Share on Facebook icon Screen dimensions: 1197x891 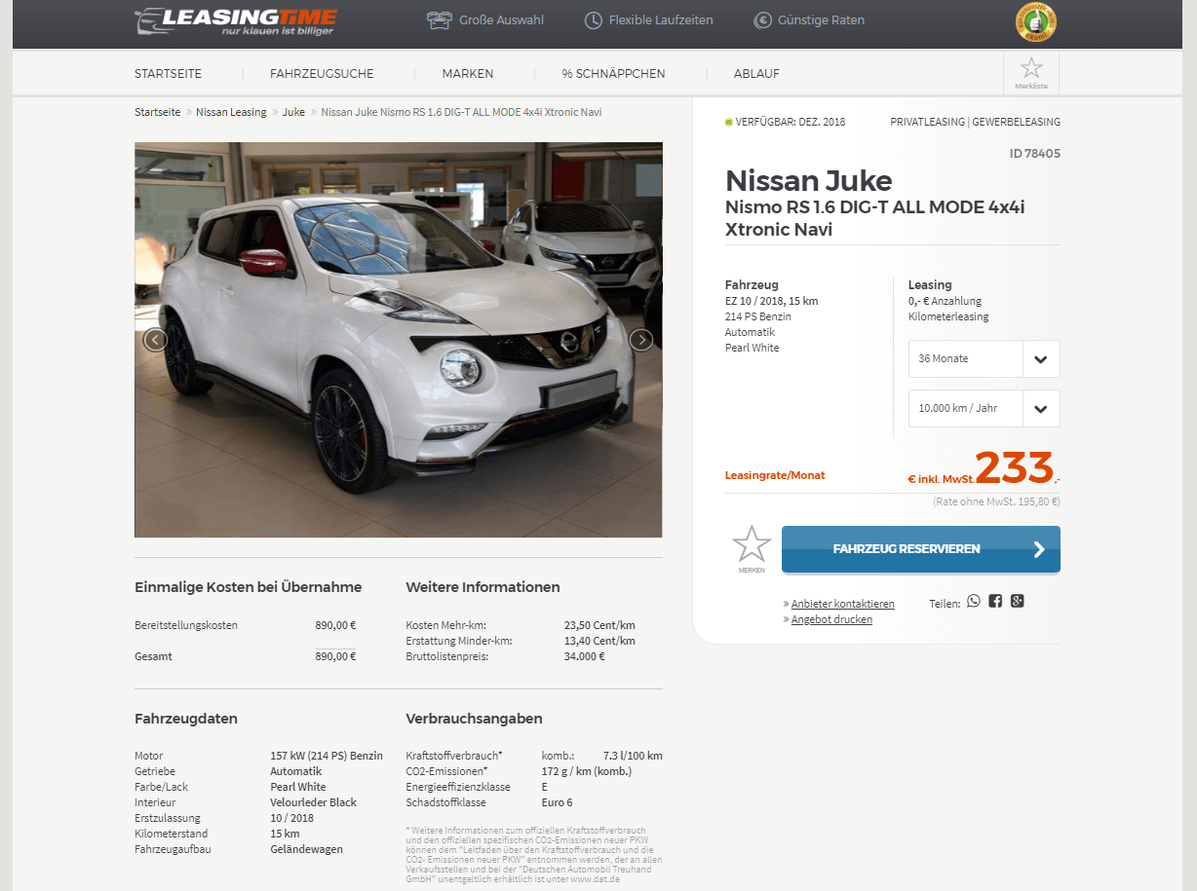[995, 601]
